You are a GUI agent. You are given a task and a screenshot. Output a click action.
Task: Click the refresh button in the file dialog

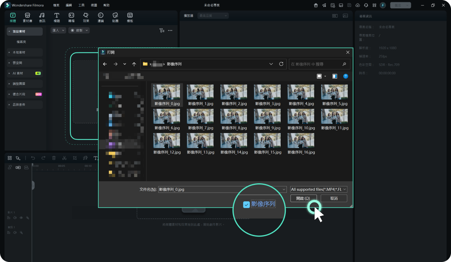[x=281, y=64]
